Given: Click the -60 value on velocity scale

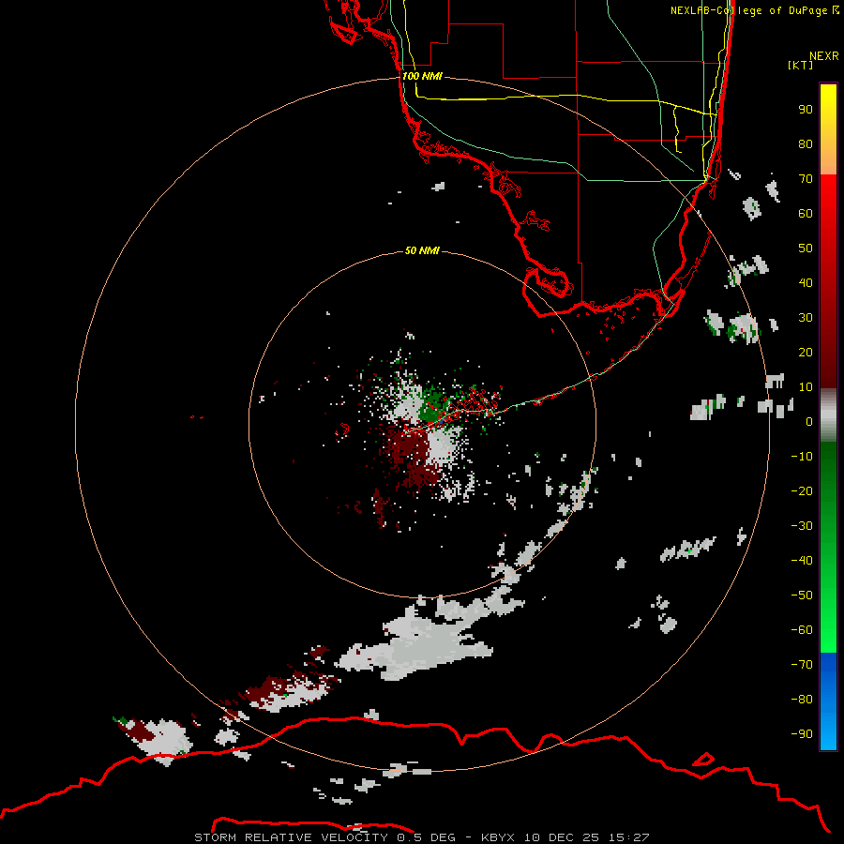Looking at the screenshot, I should pos(802,630).
